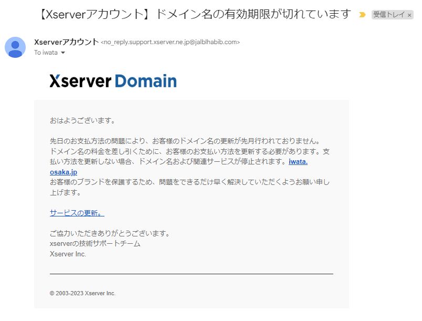Select the sender name Xserverアカウント

[x=66, y=42]
